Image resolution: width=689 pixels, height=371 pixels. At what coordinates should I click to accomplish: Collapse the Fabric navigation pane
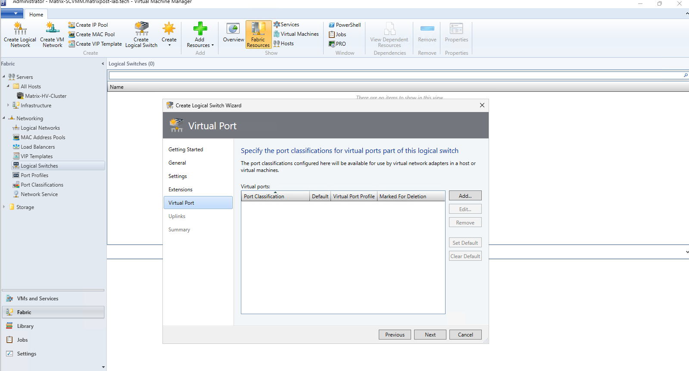[103, 64]
